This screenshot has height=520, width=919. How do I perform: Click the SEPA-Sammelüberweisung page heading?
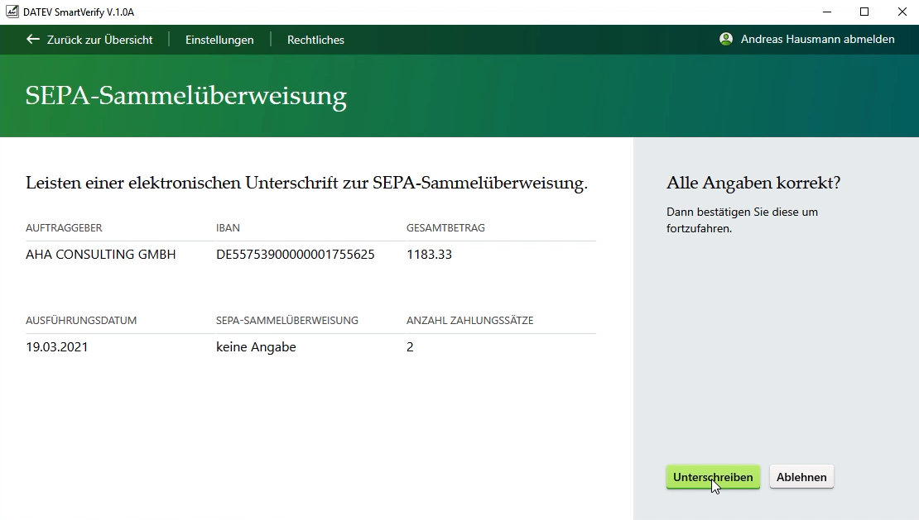(185, 96)
